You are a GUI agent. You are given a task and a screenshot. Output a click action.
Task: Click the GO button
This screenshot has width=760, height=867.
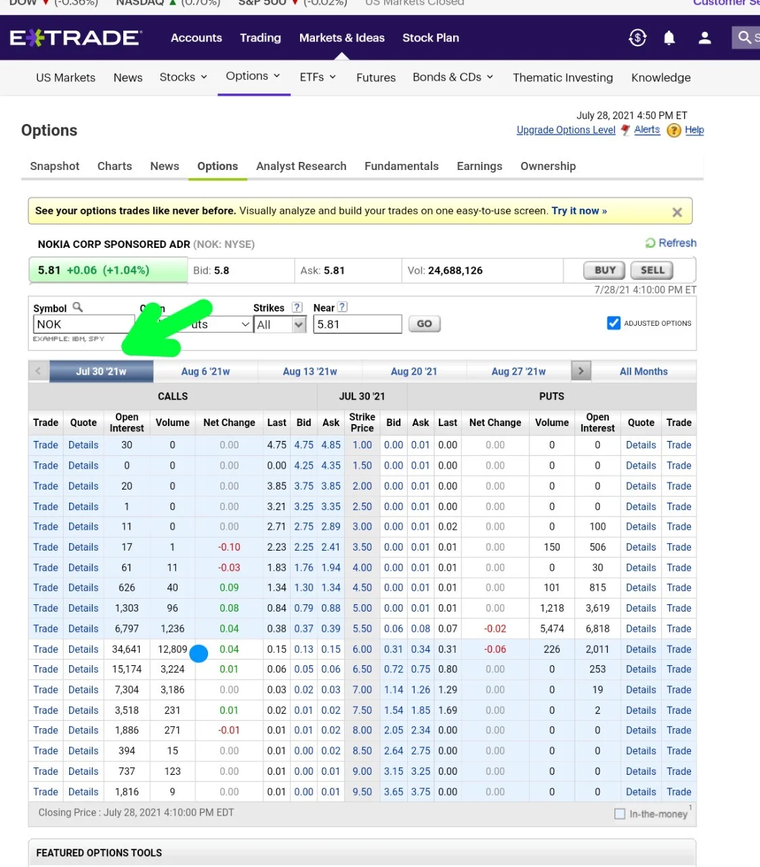click(x=424, y=324)
